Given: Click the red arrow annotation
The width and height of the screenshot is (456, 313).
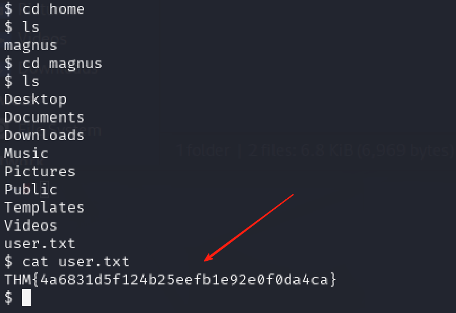Looking at the screenshot, I should (x=249, y=227).
